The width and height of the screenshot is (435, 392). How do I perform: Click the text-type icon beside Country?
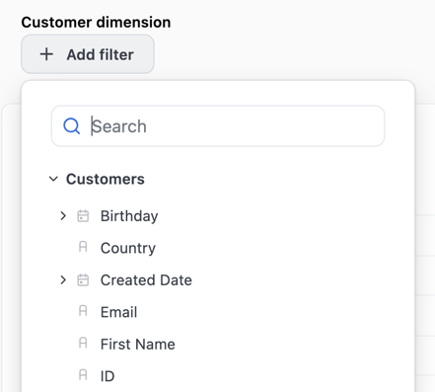point(83,247)
